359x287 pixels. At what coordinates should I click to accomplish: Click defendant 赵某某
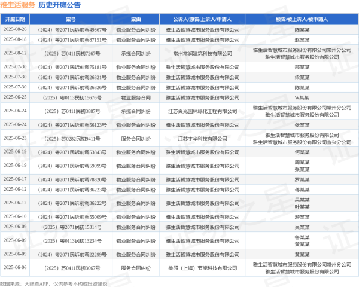(302, 40)
